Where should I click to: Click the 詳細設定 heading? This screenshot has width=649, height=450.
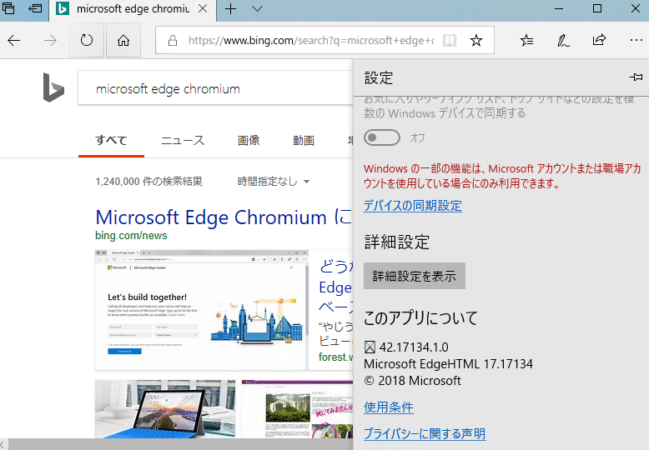click(x=397, y=242)
